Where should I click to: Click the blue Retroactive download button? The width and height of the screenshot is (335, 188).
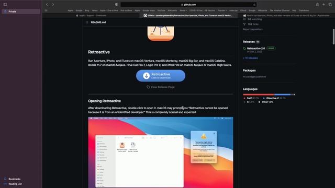pyautogui.click(x=161, y=76)
